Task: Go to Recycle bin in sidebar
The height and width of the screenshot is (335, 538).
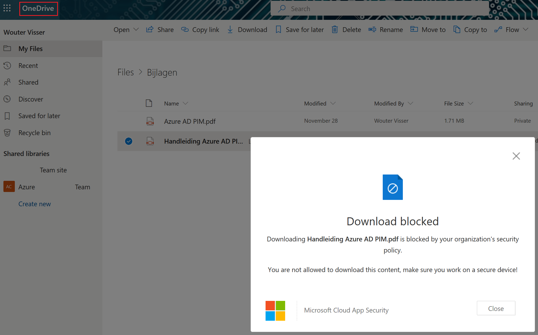Action: pos(34,133)
